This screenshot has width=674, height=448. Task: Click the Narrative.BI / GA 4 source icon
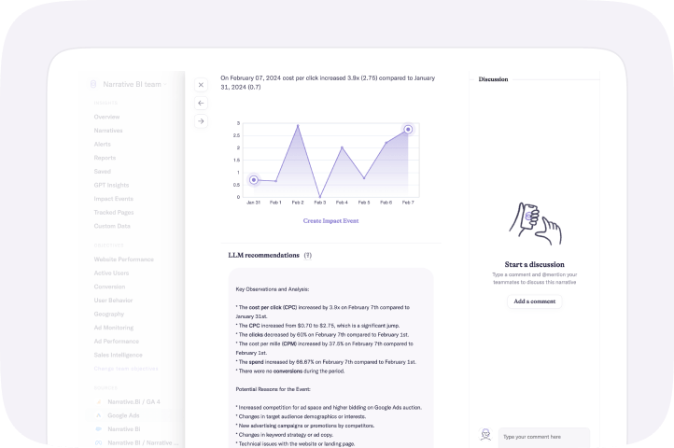[x=99, y=401]
